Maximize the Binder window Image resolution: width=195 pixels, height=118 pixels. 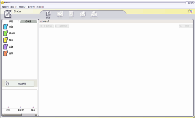(190, 3)
